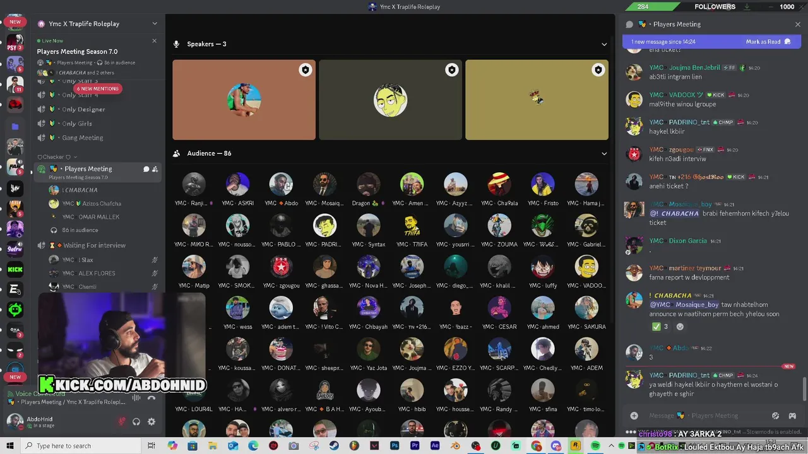Image resolution: width=808 pixels, height=454 pixels.
Task: Open Photoshop from the taskbar
Action: tap(395, 446)
